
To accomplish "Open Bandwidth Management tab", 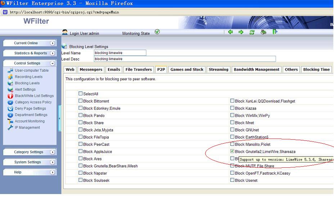I will point(257,69).
